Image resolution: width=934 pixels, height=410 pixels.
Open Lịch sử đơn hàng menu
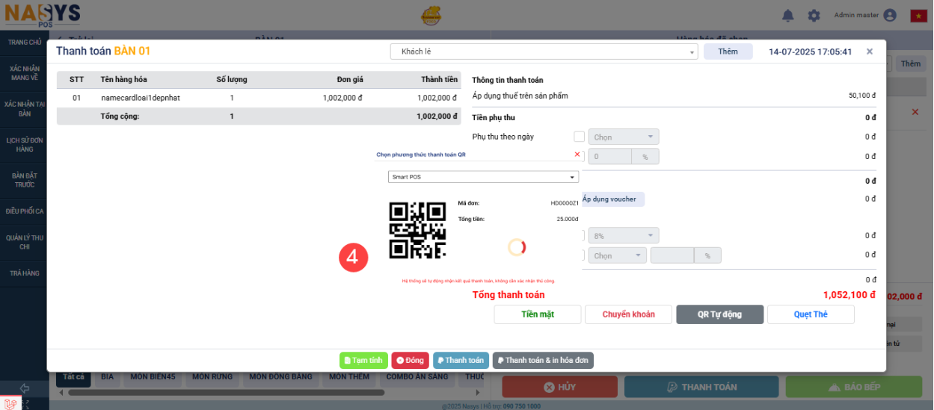coord(25,144)
